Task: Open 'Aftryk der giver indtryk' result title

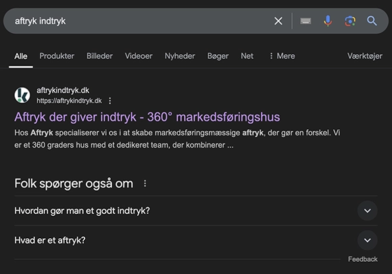Action: 147,117
